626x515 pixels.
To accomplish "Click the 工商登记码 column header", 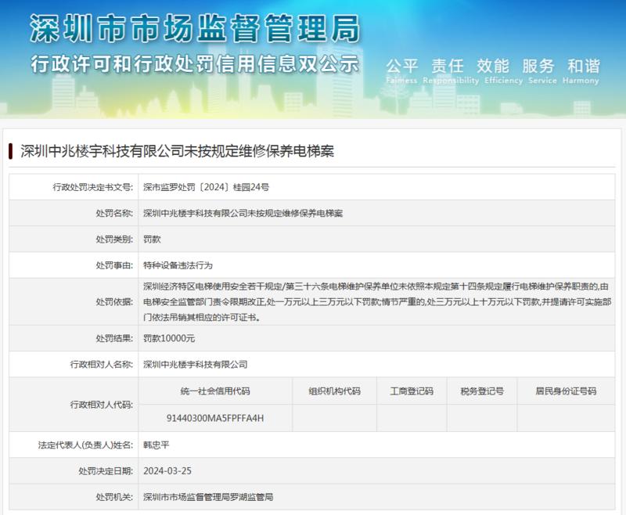I will point(412,391).
